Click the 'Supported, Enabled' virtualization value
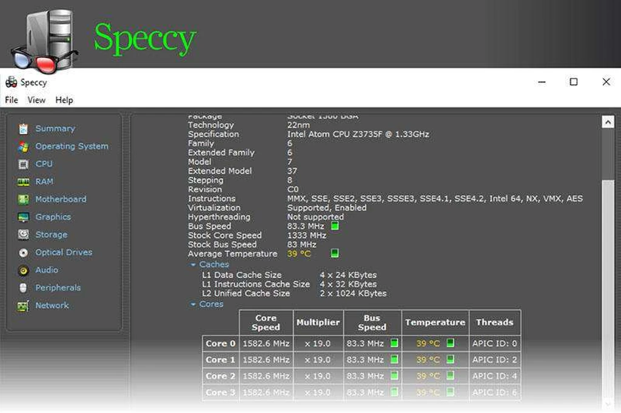The height and width of the screenshot is (413, 621). tap(327, 208)
